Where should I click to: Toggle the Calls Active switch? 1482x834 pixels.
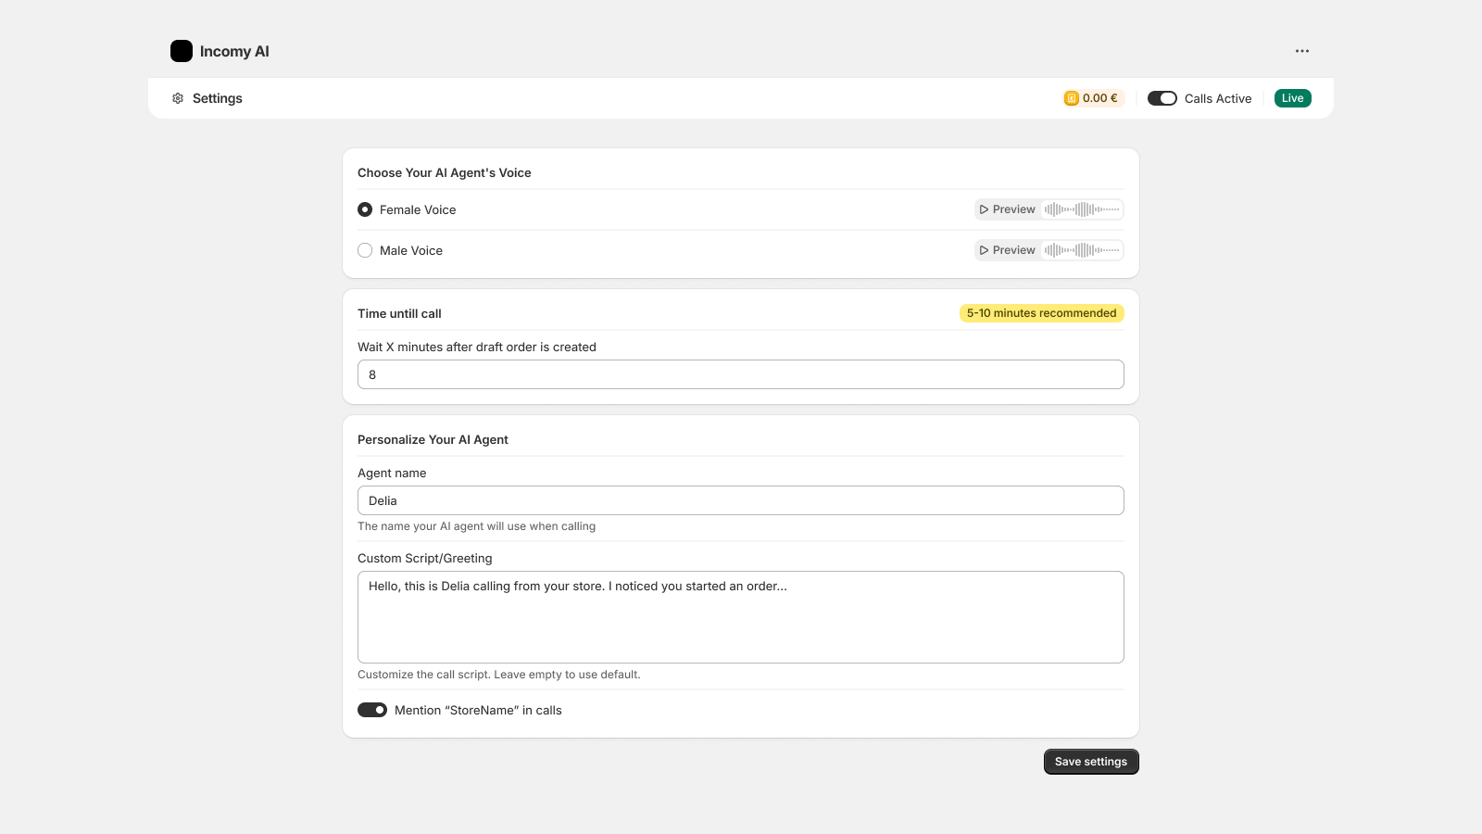tap(1162, 98)
